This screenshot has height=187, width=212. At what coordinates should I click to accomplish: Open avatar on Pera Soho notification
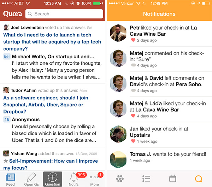tap(118, 83)
